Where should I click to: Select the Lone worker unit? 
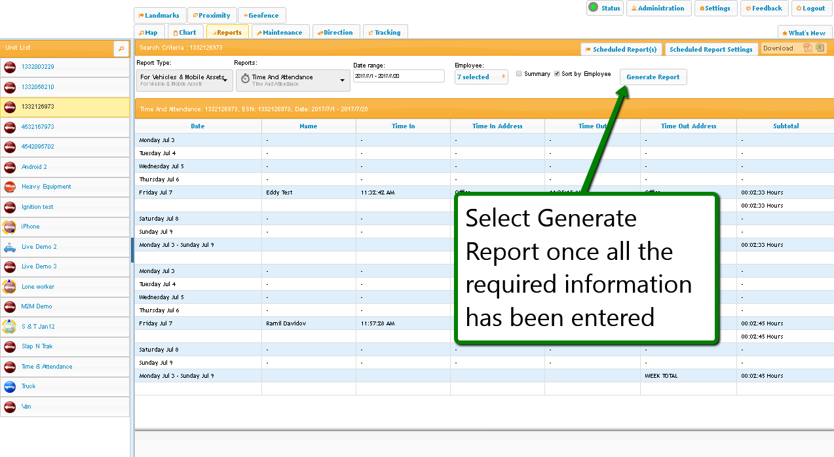(x=37, y=287)
